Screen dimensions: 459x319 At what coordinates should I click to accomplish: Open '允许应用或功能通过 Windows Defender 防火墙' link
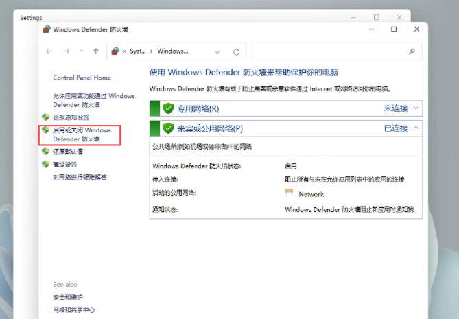tap(94, 100)
